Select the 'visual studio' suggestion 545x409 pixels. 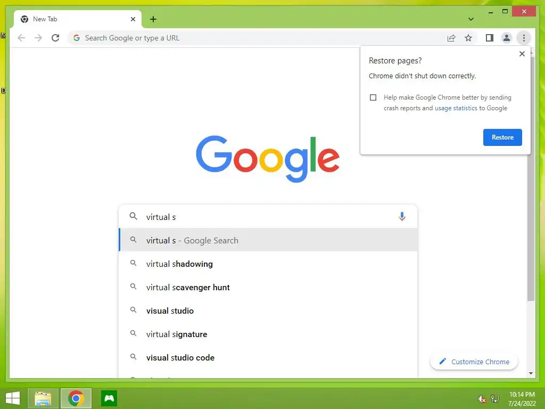(268, 310)
